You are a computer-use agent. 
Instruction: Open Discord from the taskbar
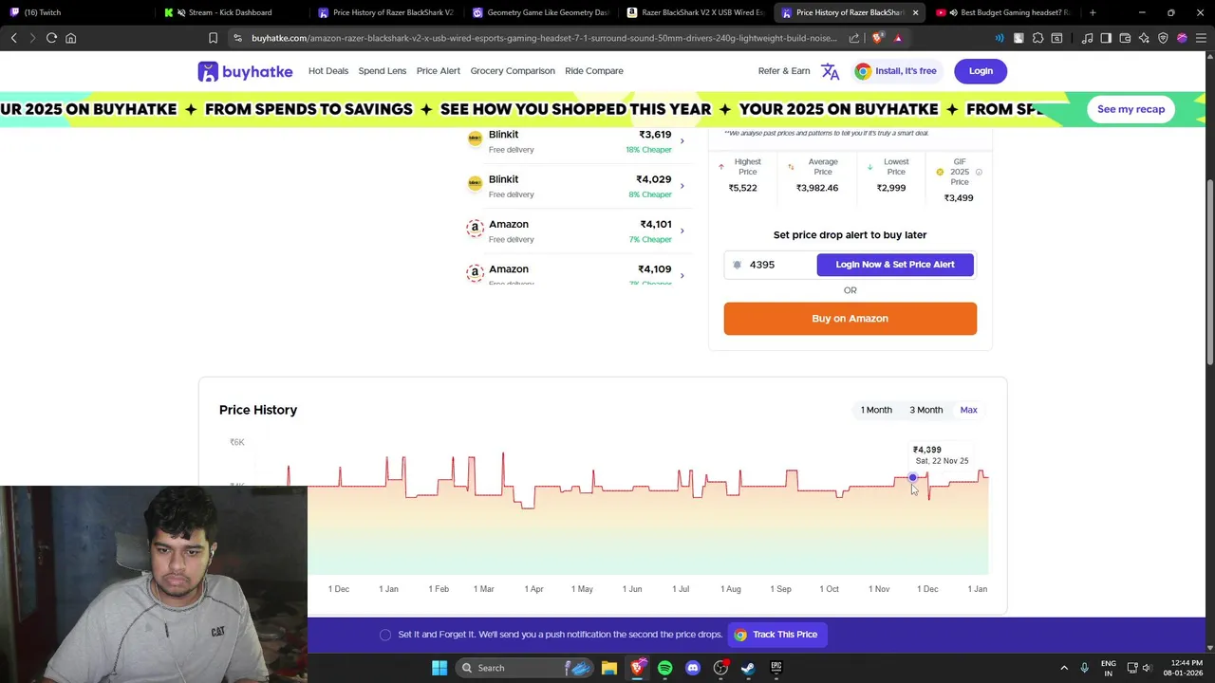[x=693, y=668]
